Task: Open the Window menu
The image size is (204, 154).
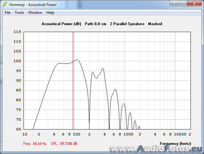Action: tap(35, 13)
